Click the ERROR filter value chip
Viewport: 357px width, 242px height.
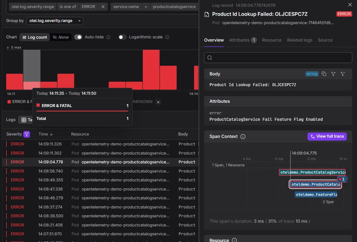[89, 7]
